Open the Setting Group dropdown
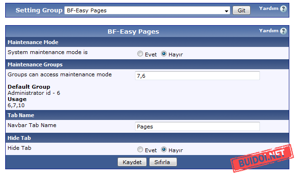Screen dimensions: 295x174 tap(147, 10)
